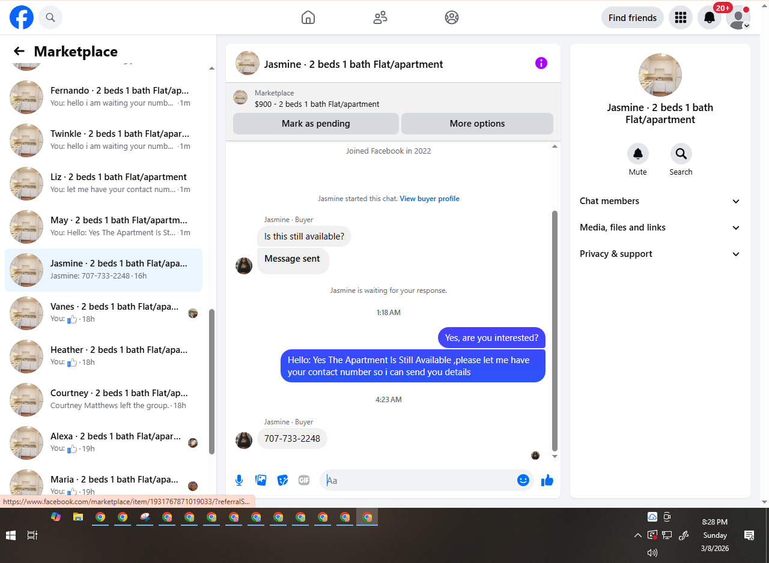Open Facebook search magnifier
This screenshot has width=769, height=563.
click(50, 17)
